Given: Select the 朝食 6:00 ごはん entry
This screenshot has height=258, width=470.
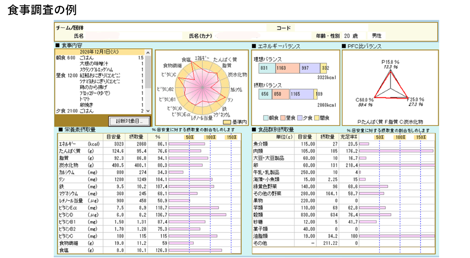Looking at the screenshot, I should [x=100, y=58].
